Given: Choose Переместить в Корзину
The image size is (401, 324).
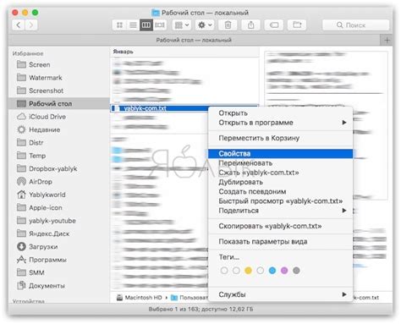Looking at the screenshot, I should [280, 138].
